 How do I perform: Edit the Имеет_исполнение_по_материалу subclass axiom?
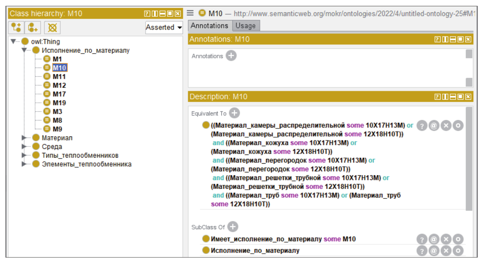coord(458,239)
